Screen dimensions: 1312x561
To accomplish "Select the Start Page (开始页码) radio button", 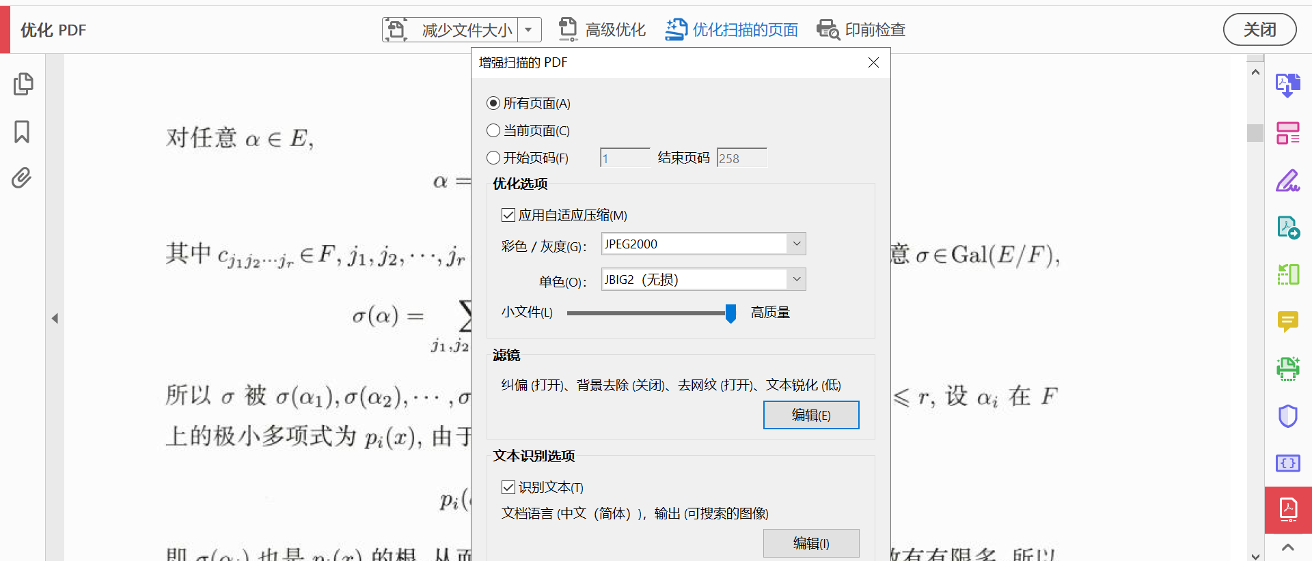I will pyautogui.click(x=493, y=158).
